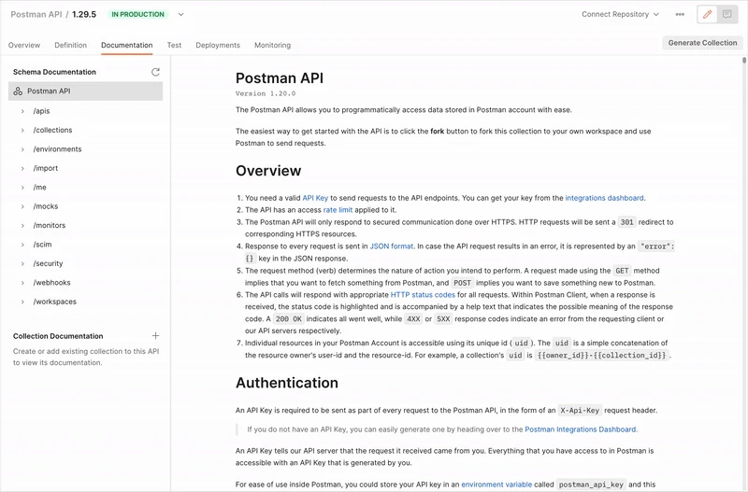This screenshot has width=748, height=492.
Task: Select the /environments tree item label
Action: point(57,149)
